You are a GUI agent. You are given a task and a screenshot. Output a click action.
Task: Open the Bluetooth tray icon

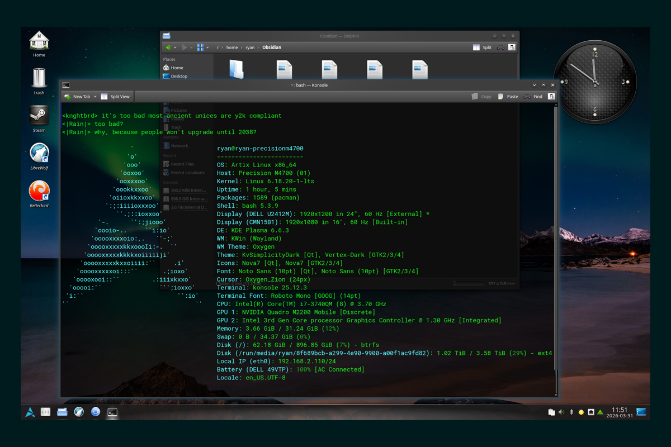point(571,412)
